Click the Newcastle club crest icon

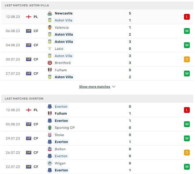point(50,13)
